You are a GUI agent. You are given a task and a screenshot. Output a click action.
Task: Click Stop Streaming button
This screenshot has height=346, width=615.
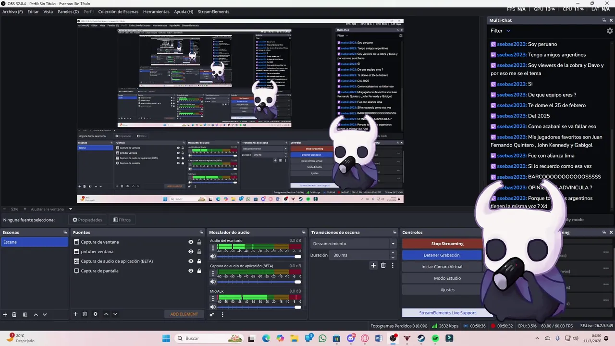pos(447,244)
